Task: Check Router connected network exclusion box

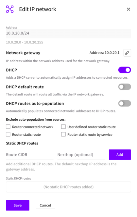Action: (x=8, y=127)
